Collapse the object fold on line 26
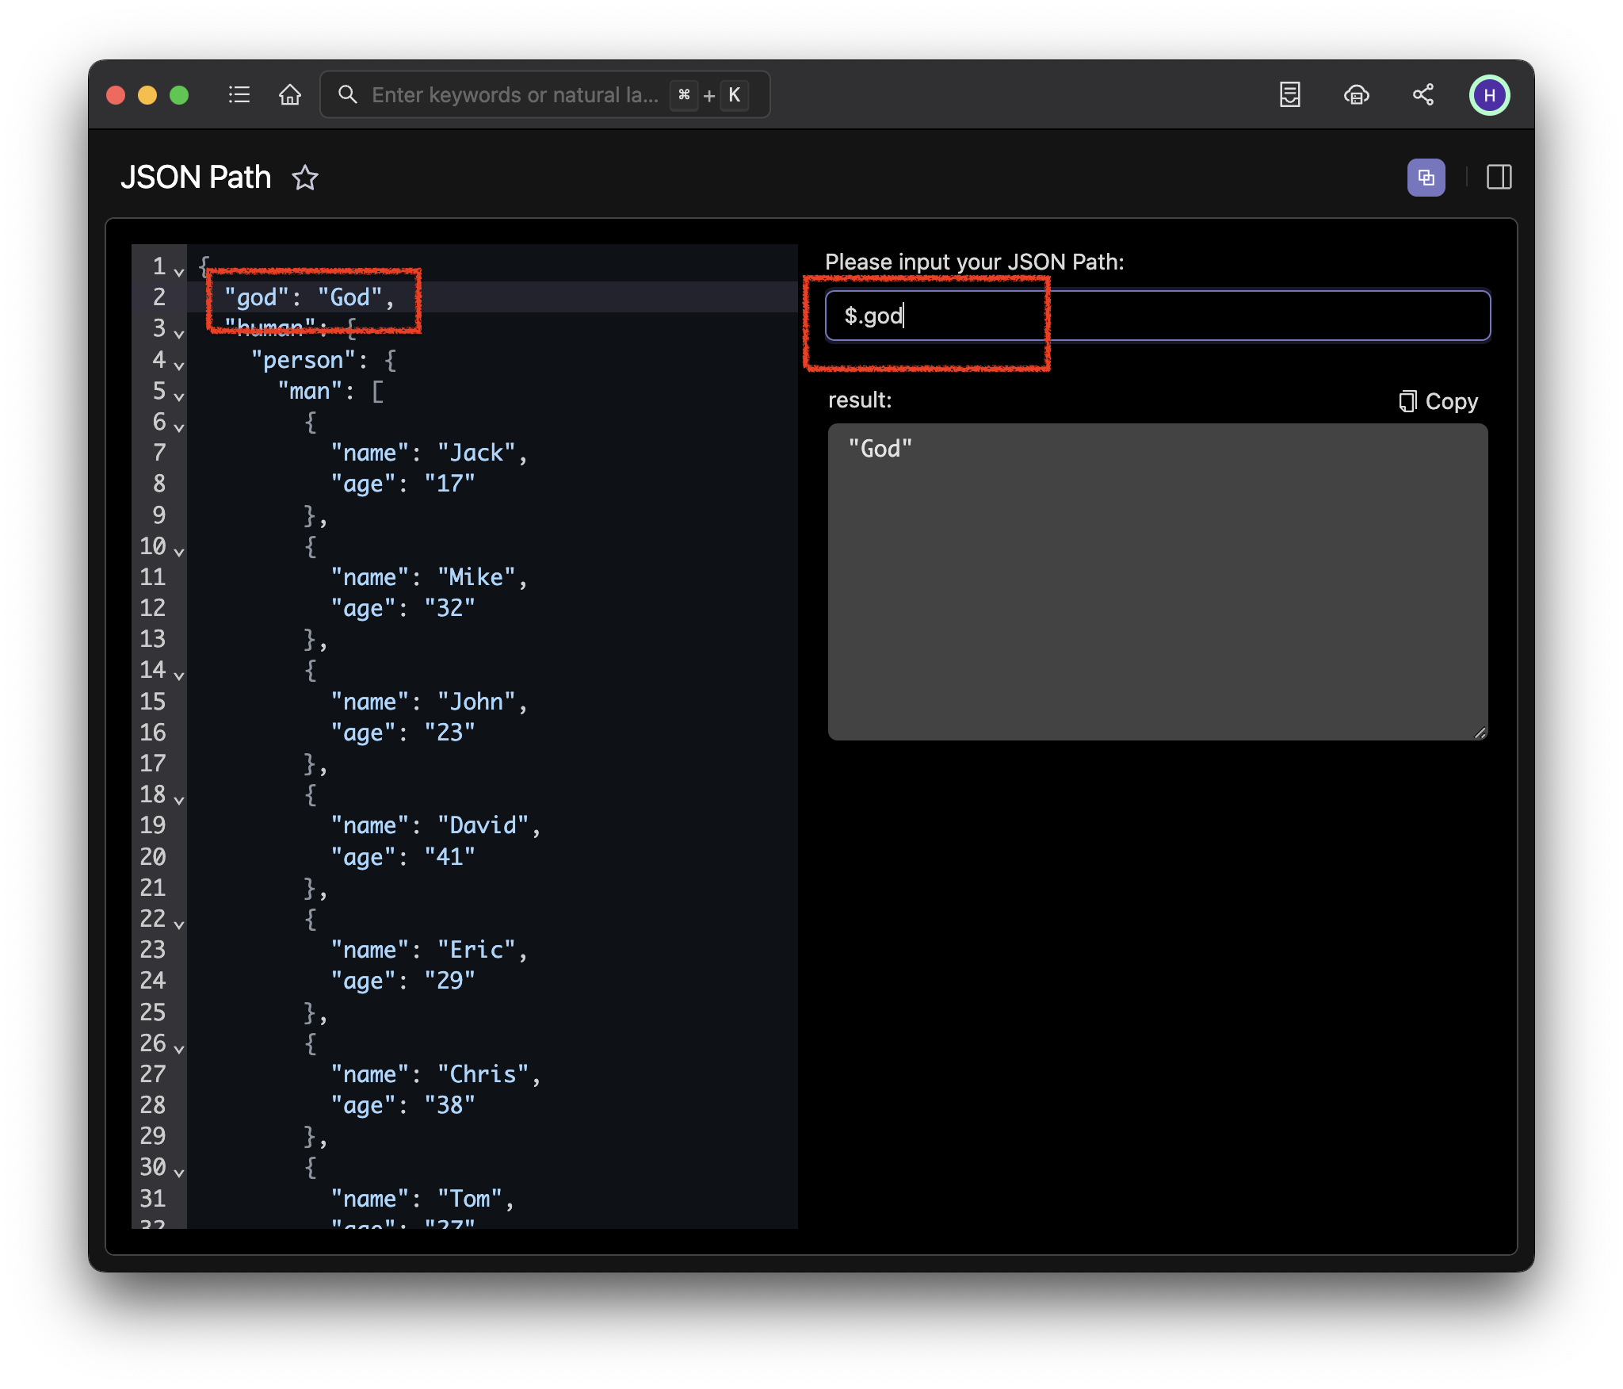The height and width of the screenshot is (1389, 1623). (x=179, y=1049)
